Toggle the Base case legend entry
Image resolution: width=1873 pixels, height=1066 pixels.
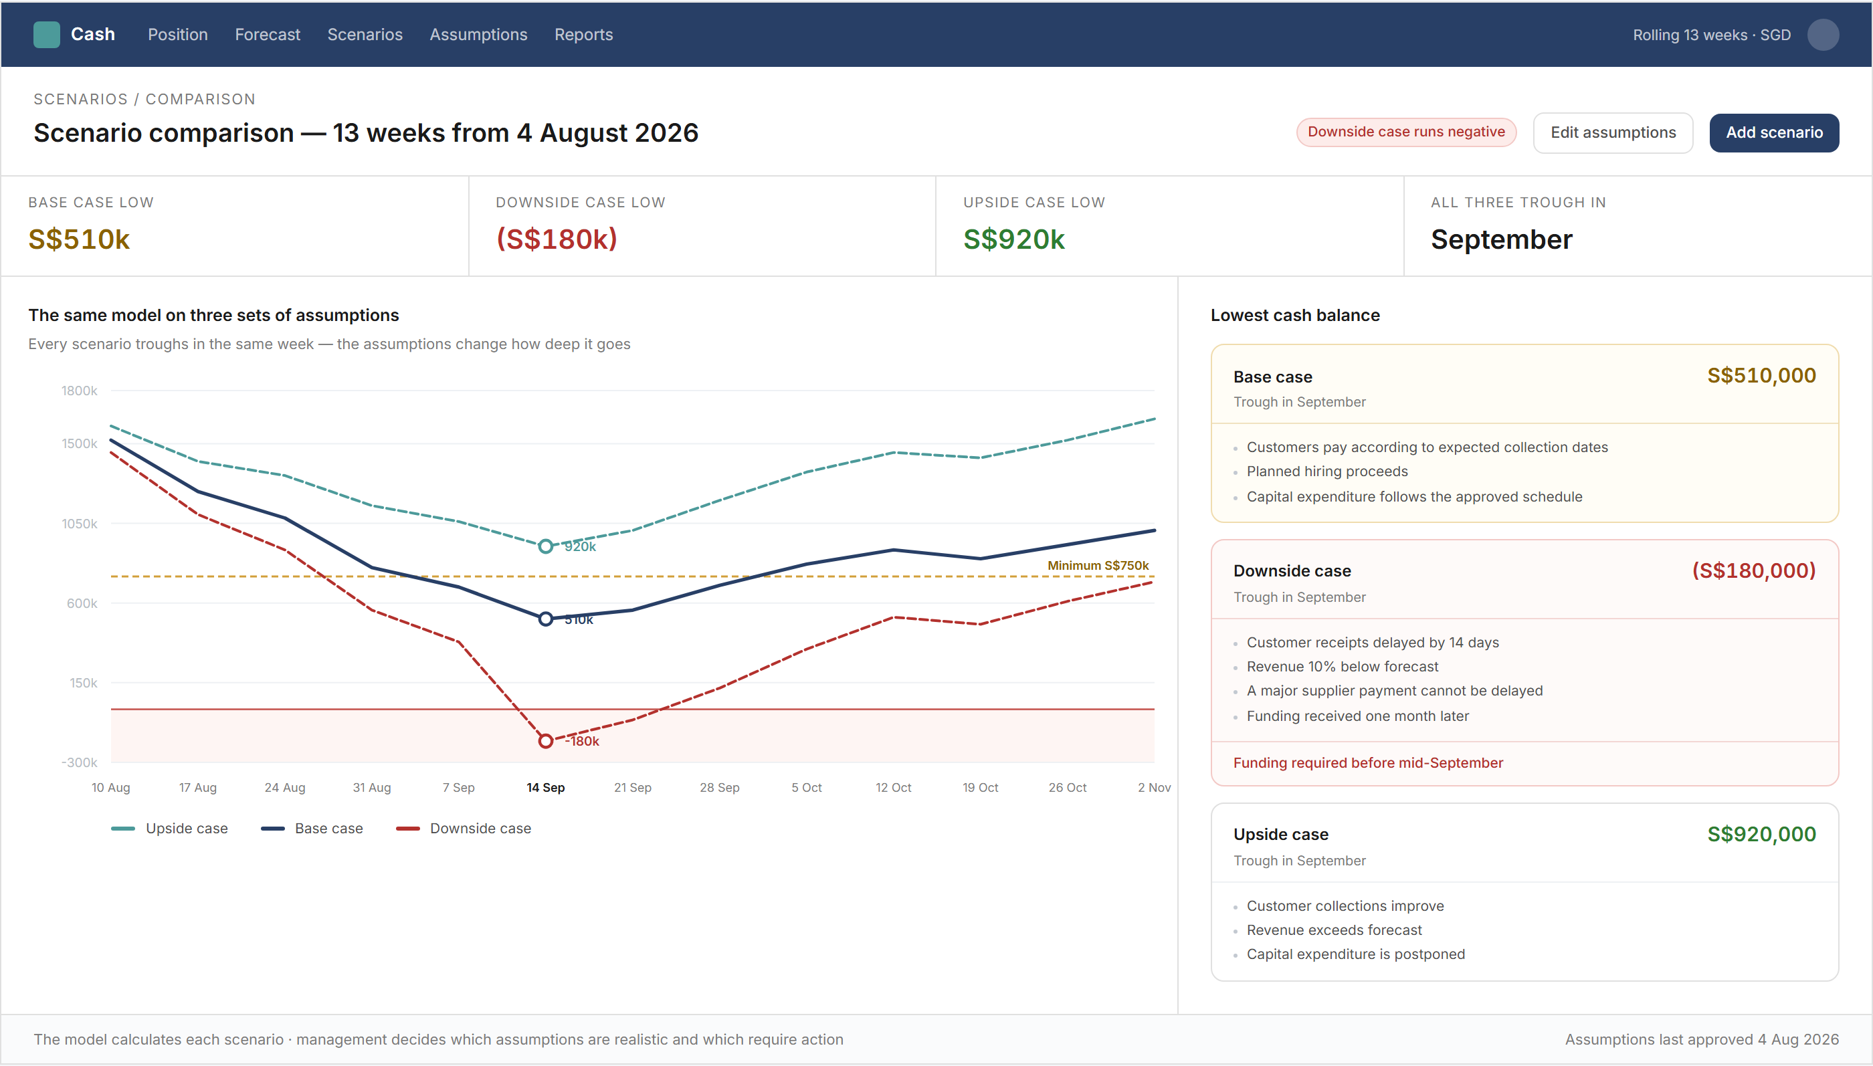pos(312,828)
